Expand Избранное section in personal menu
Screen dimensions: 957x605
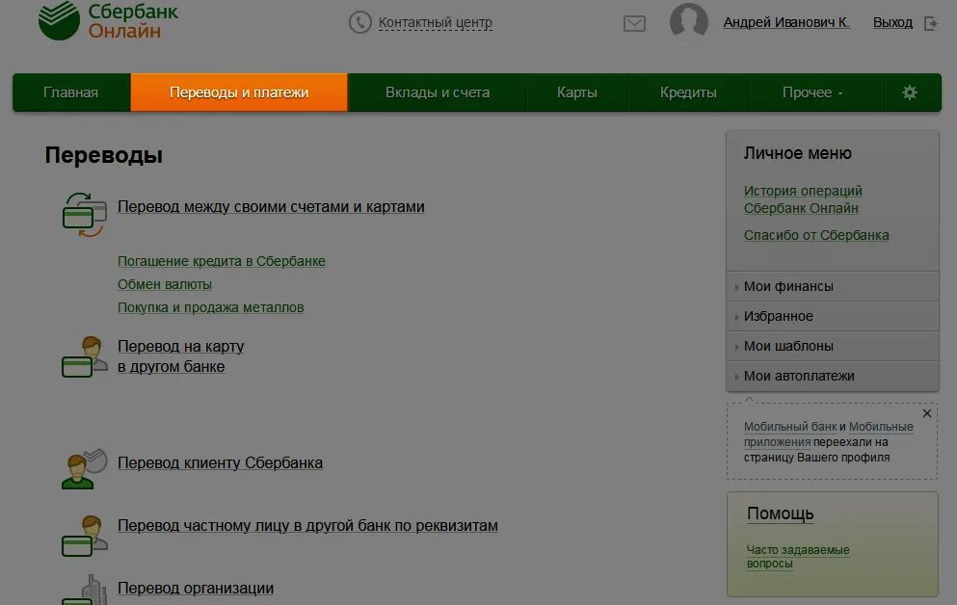833,316
